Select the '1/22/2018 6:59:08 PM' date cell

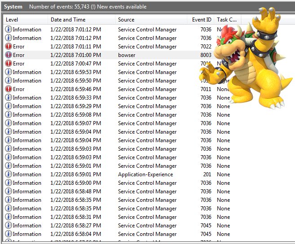(75, 115)
